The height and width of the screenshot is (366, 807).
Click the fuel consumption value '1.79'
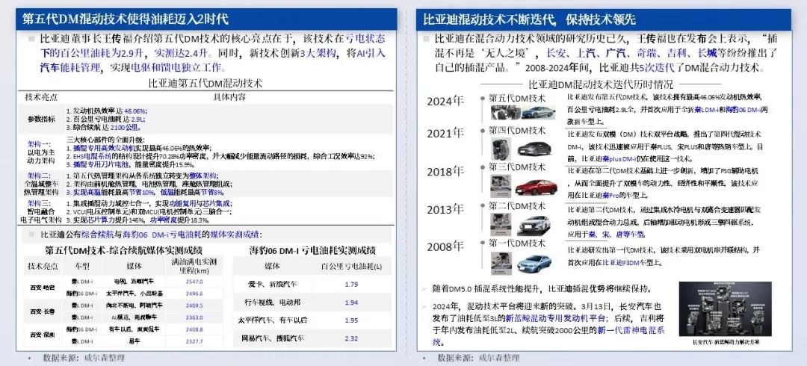pyautogui.click(x=351, y=284)
